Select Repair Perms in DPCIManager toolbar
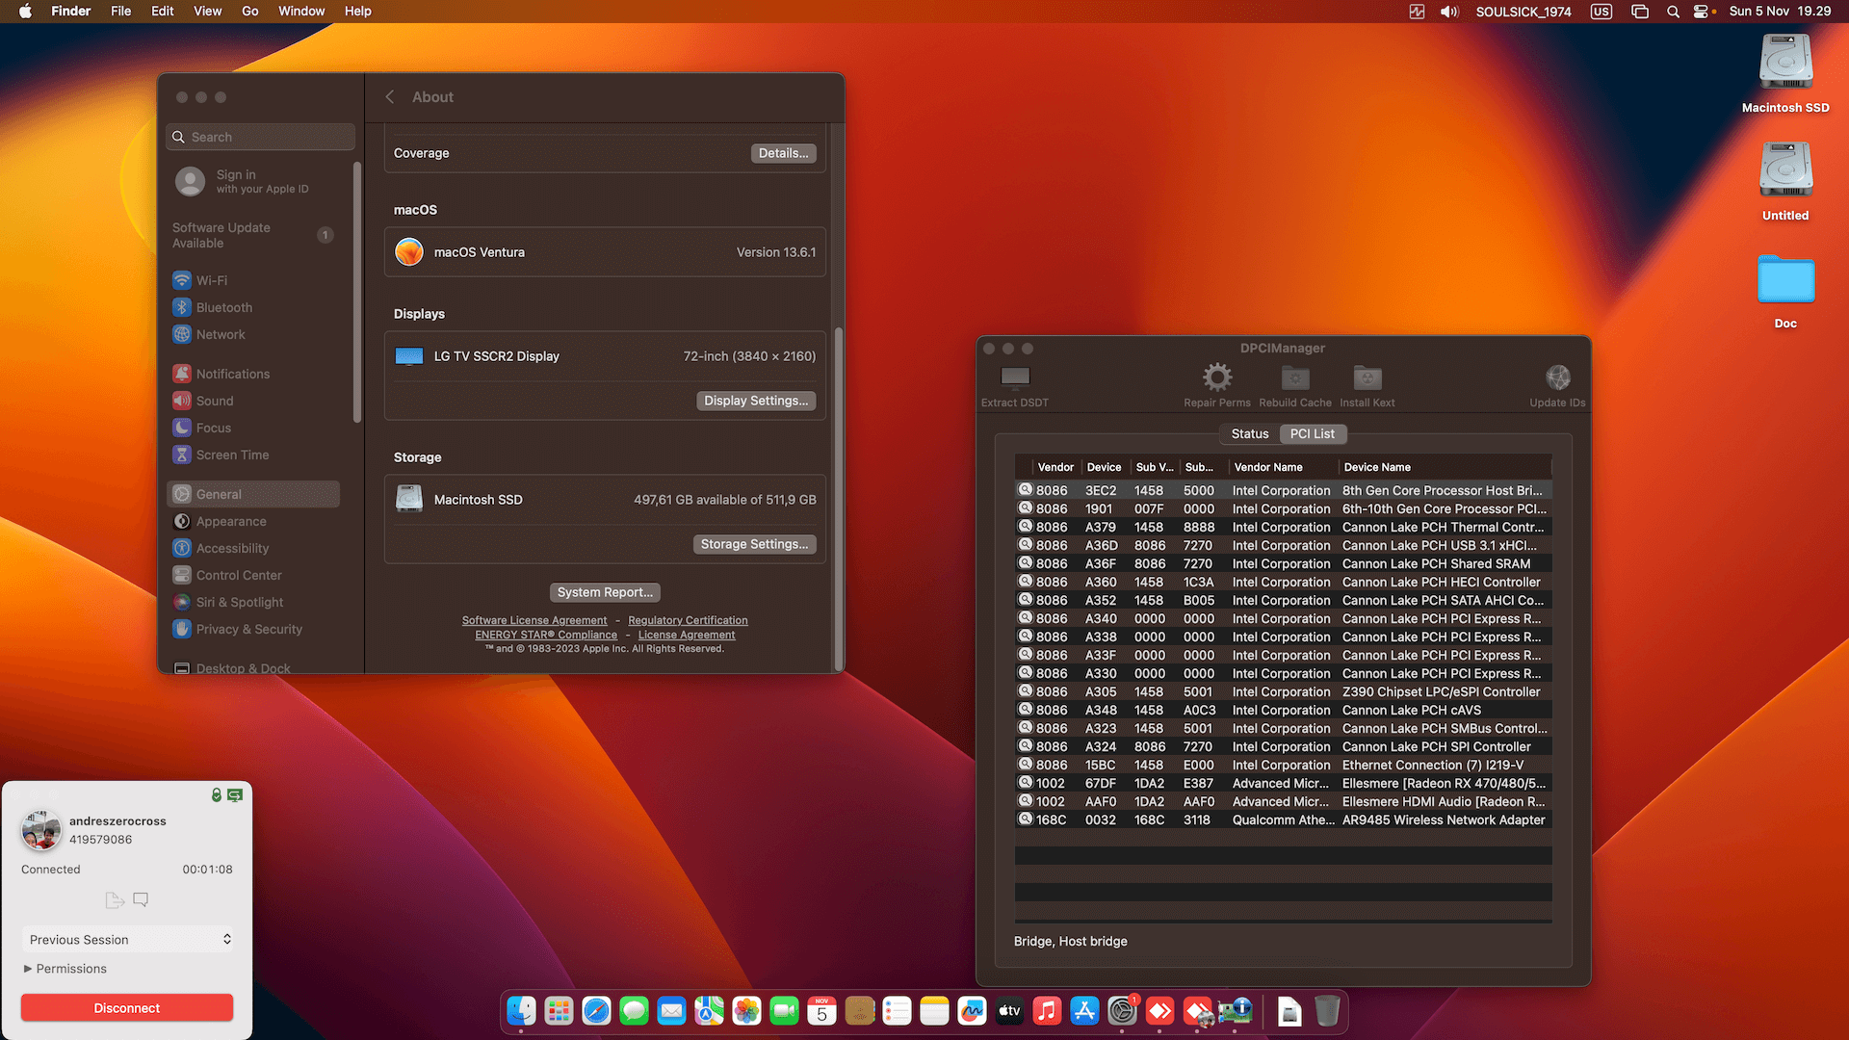 (x=1216, y=382)
